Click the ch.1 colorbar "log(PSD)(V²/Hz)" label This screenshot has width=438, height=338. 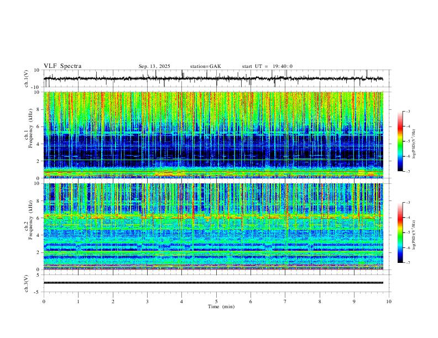[x=414, y=144]
